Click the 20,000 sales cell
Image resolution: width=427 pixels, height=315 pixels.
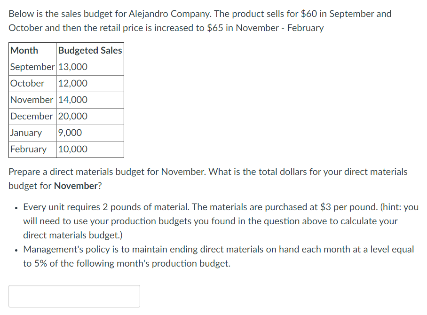click(x=72, y=116)
